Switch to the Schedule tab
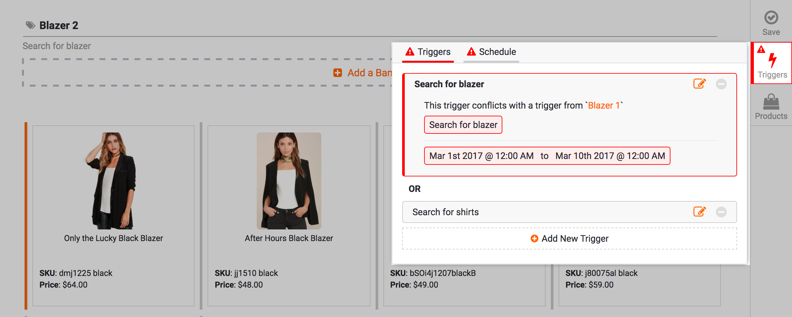This screenshot has height=317, width=792. point(491,52)
